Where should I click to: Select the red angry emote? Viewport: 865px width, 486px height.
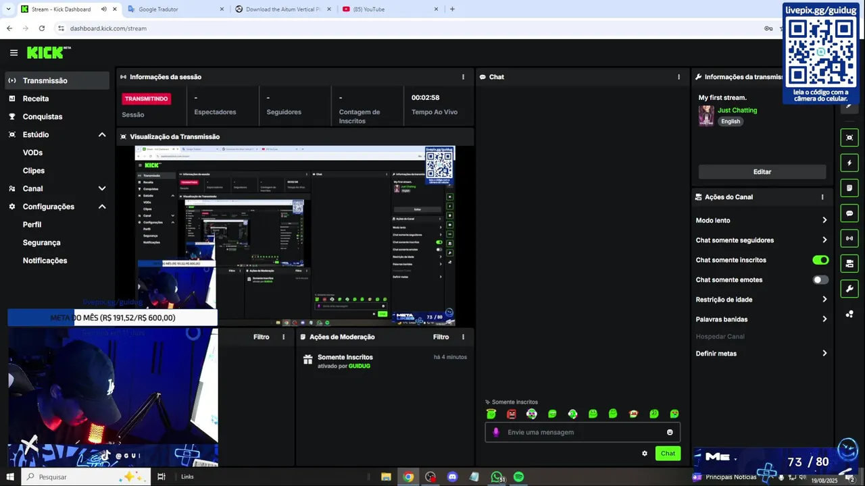pyautogui.click(x=512, y=414)
